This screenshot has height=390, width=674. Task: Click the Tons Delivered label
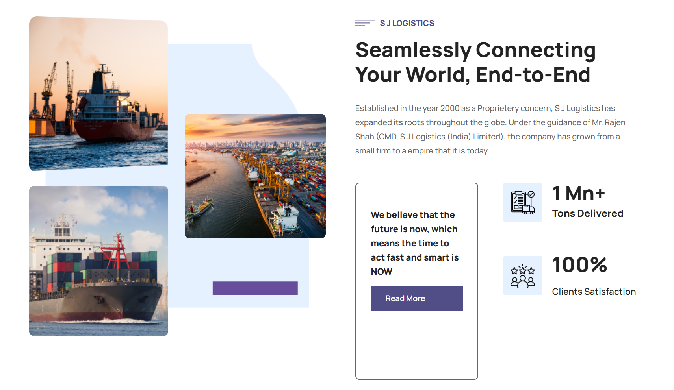pyautogui.click(x=587, y=213)
